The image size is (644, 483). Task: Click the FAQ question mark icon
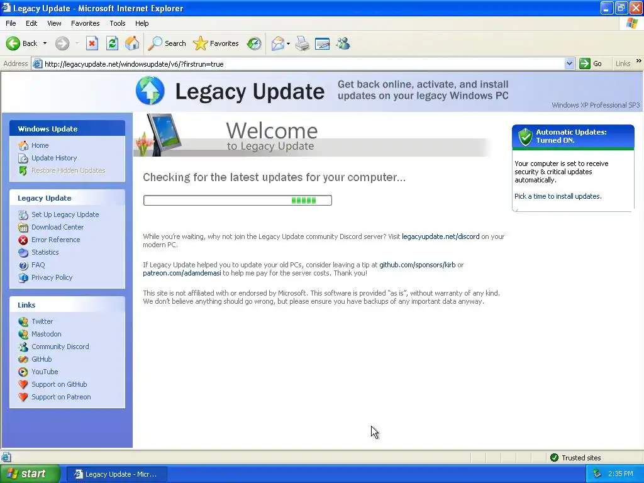tap(23, 265)
